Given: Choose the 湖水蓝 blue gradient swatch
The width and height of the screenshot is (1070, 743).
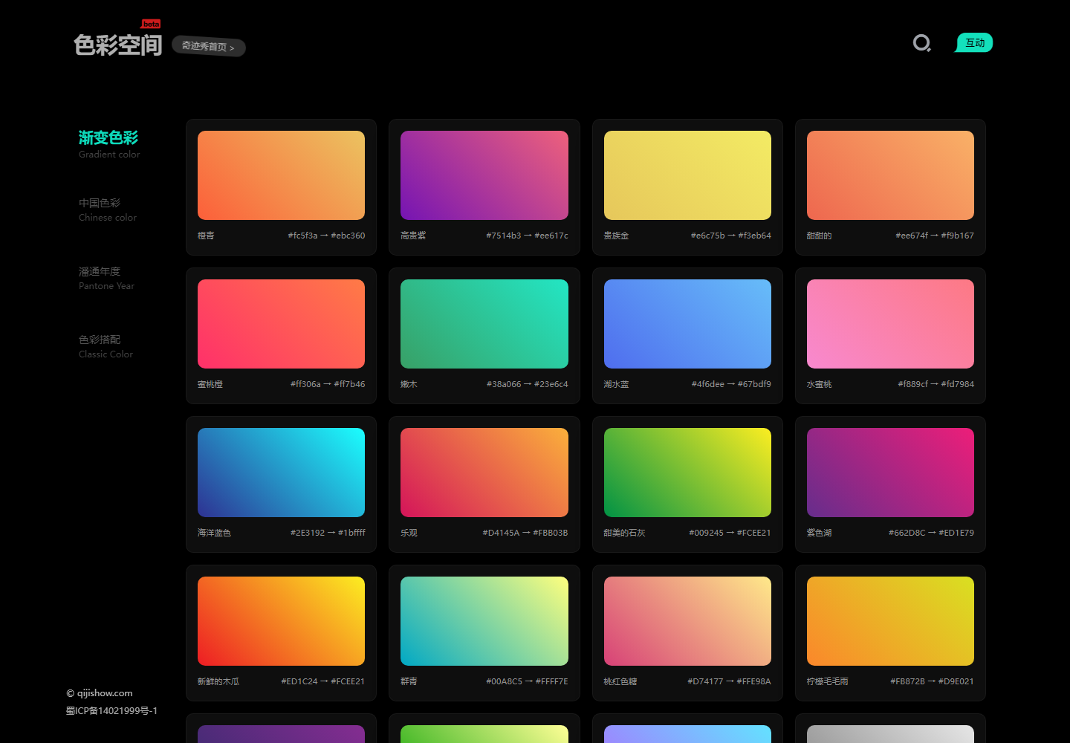Looking at the screenshot, I should [687, 324].
